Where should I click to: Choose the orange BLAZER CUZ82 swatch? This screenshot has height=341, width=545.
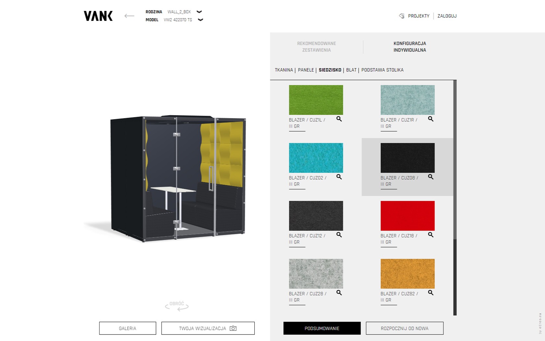pos(407,274)
